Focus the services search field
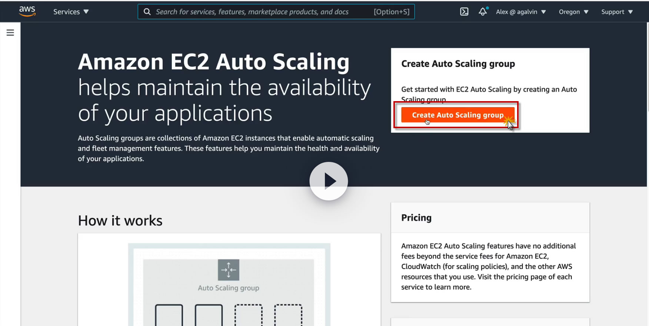Screen dimensions: 649x326 (259, 12)
